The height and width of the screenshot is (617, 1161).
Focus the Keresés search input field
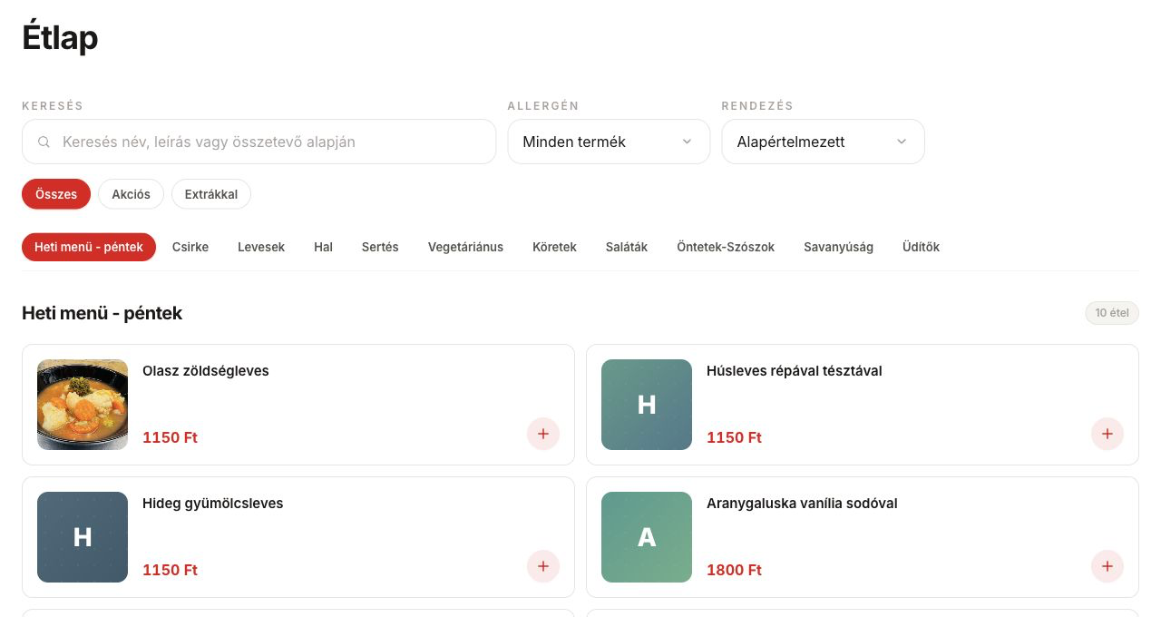click(259, 142)
